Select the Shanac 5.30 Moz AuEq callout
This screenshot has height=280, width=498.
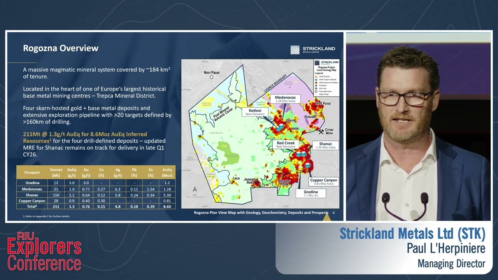326,145
